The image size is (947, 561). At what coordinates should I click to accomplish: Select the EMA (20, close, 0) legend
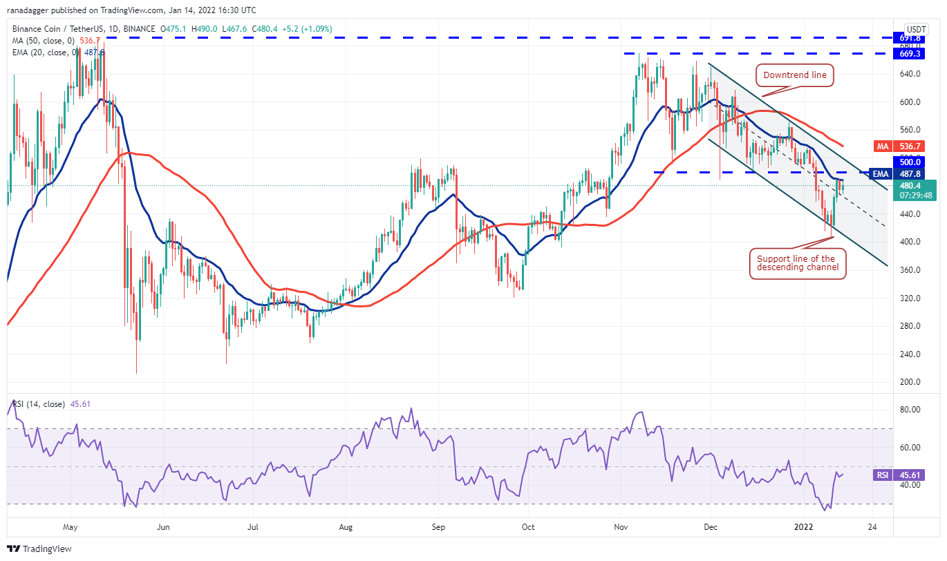(x=50, y=52)
